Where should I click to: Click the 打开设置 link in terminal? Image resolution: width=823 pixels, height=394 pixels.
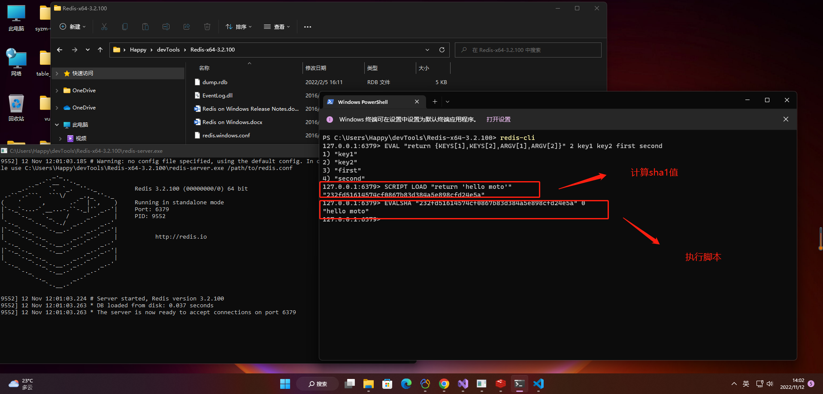coord(498,119)
